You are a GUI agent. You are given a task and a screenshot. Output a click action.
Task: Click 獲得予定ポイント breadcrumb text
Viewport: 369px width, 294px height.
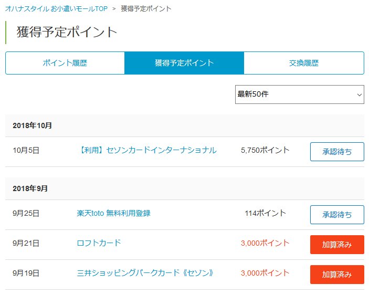tap(146, 9)
